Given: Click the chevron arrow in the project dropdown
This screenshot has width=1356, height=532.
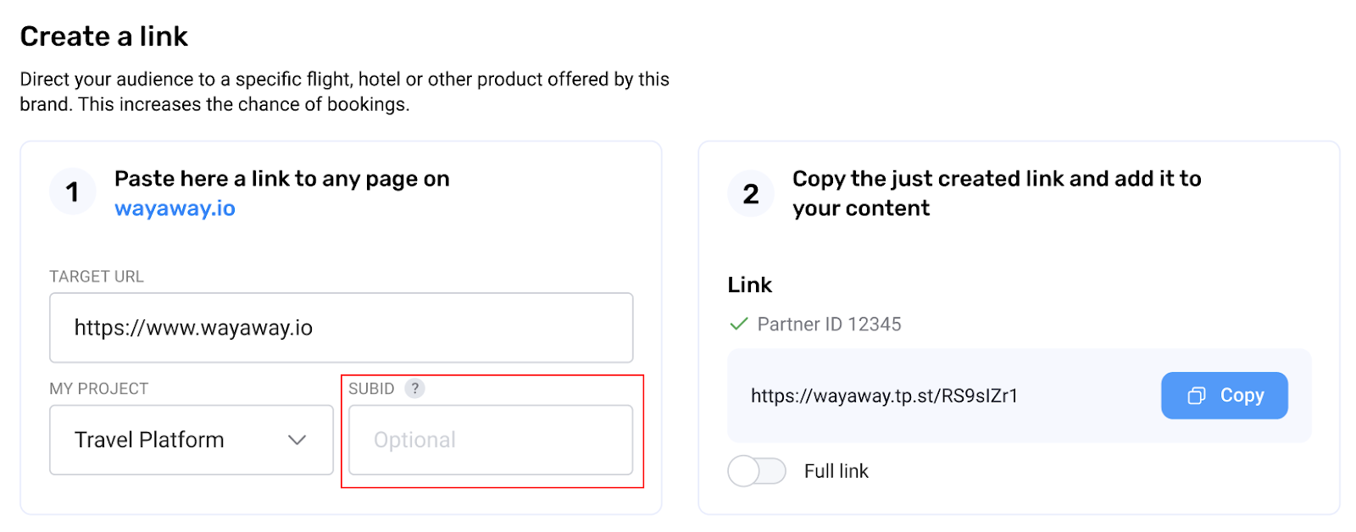Looking at the screenshot, I should [297, 440].
